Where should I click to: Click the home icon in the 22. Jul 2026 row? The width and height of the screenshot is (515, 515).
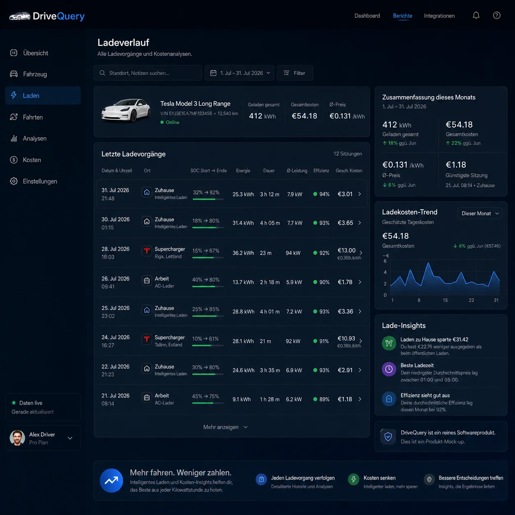pyautogui.click(x=147, y=368)
